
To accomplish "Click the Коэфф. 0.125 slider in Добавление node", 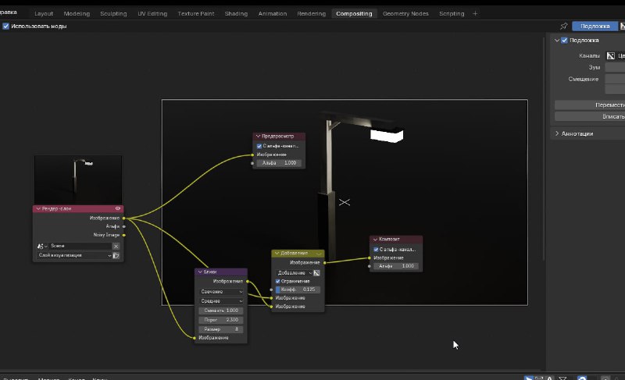I will pyautogui.click(x=298, y=289).
